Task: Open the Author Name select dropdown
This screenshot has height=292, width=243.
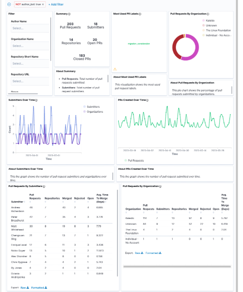Action: click(30, 28)
